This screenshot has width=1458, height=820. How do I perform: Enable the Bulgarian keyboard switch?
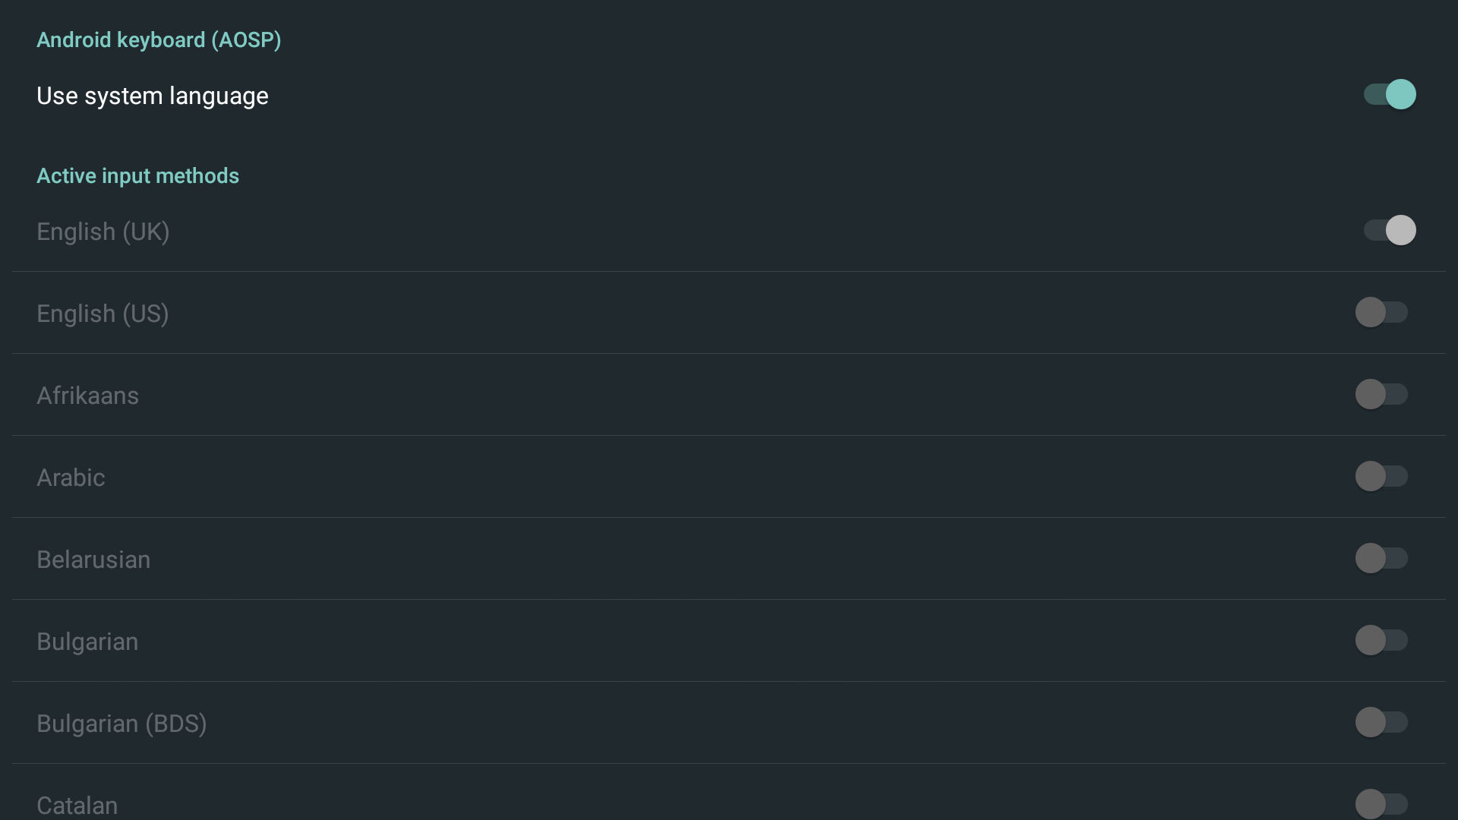1381,641
